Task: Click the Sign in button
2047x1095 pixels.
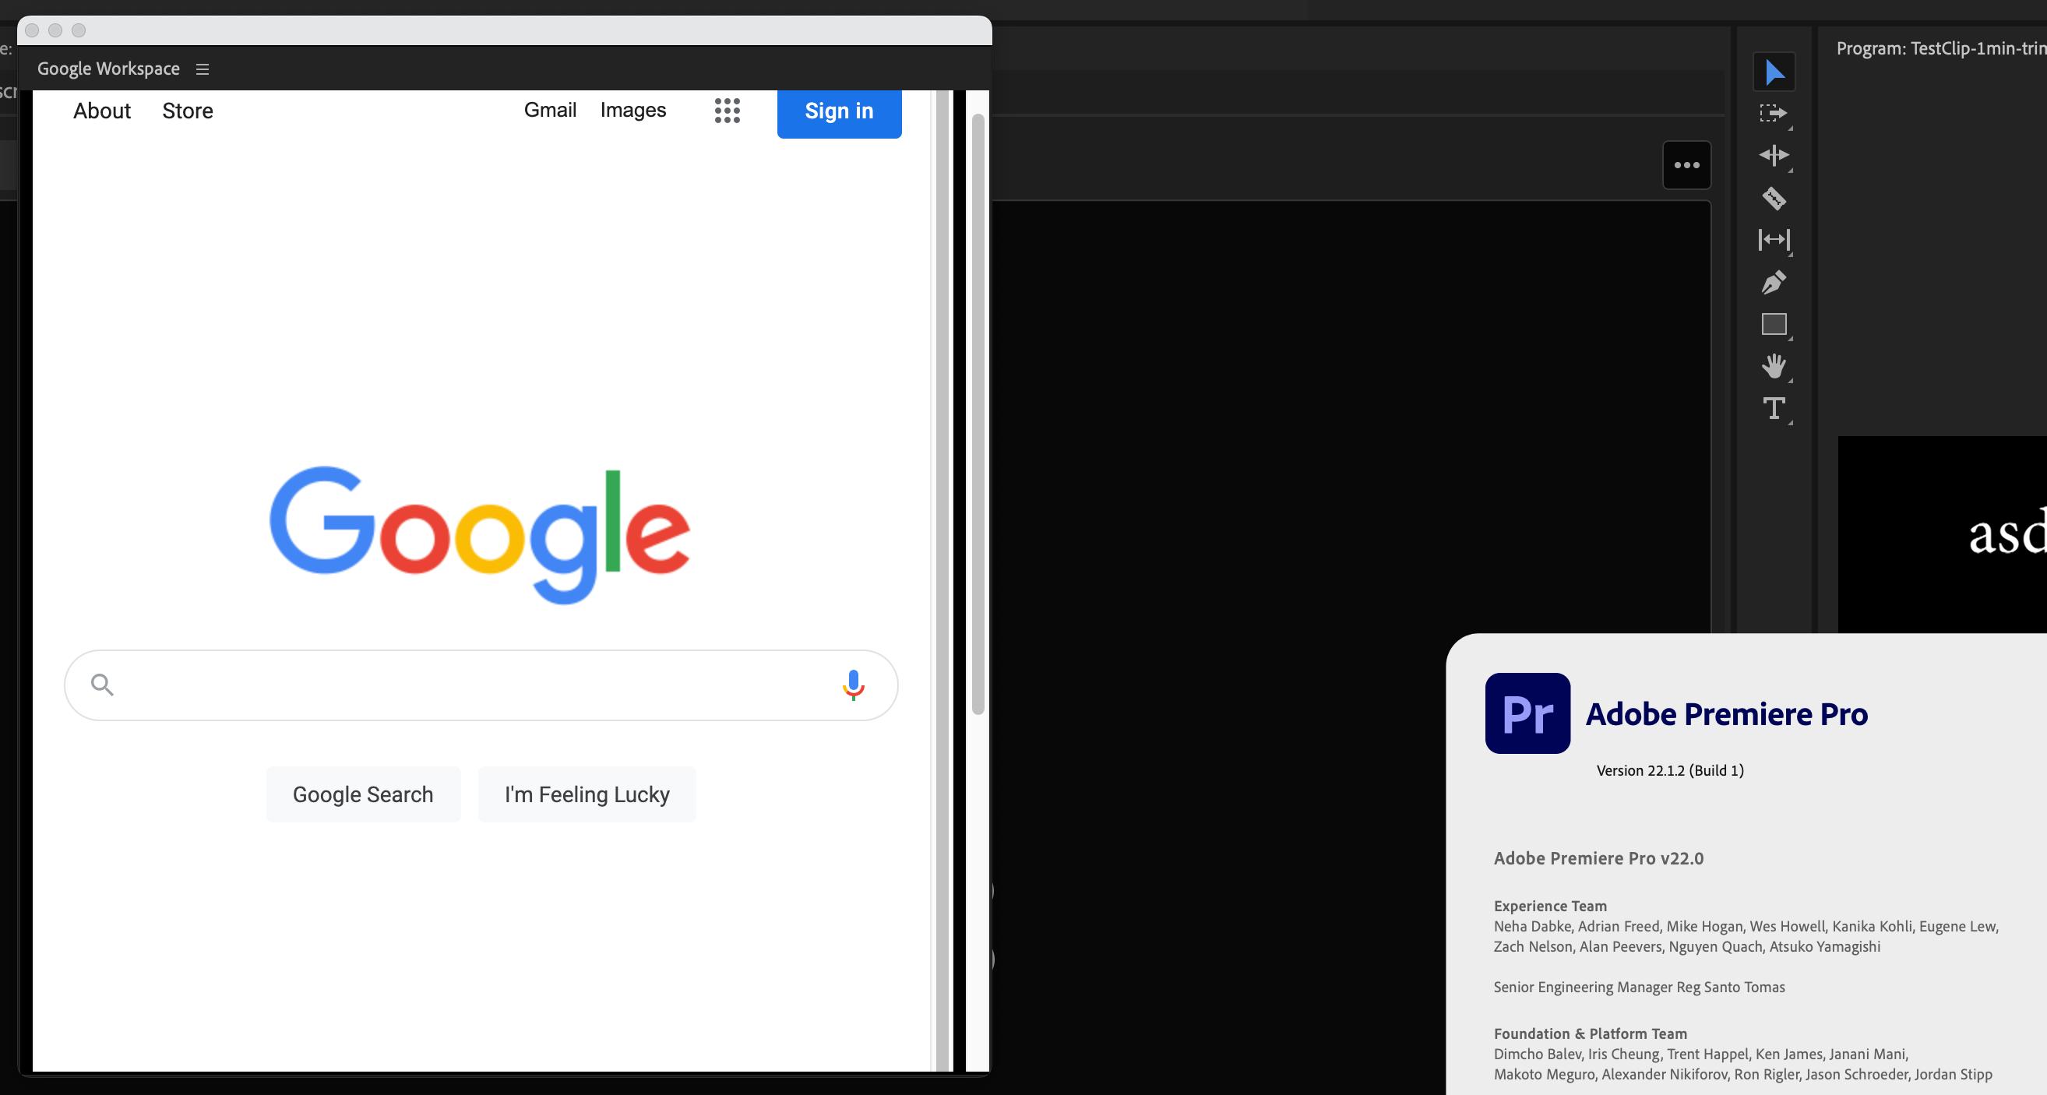Action: click(838, 111)
